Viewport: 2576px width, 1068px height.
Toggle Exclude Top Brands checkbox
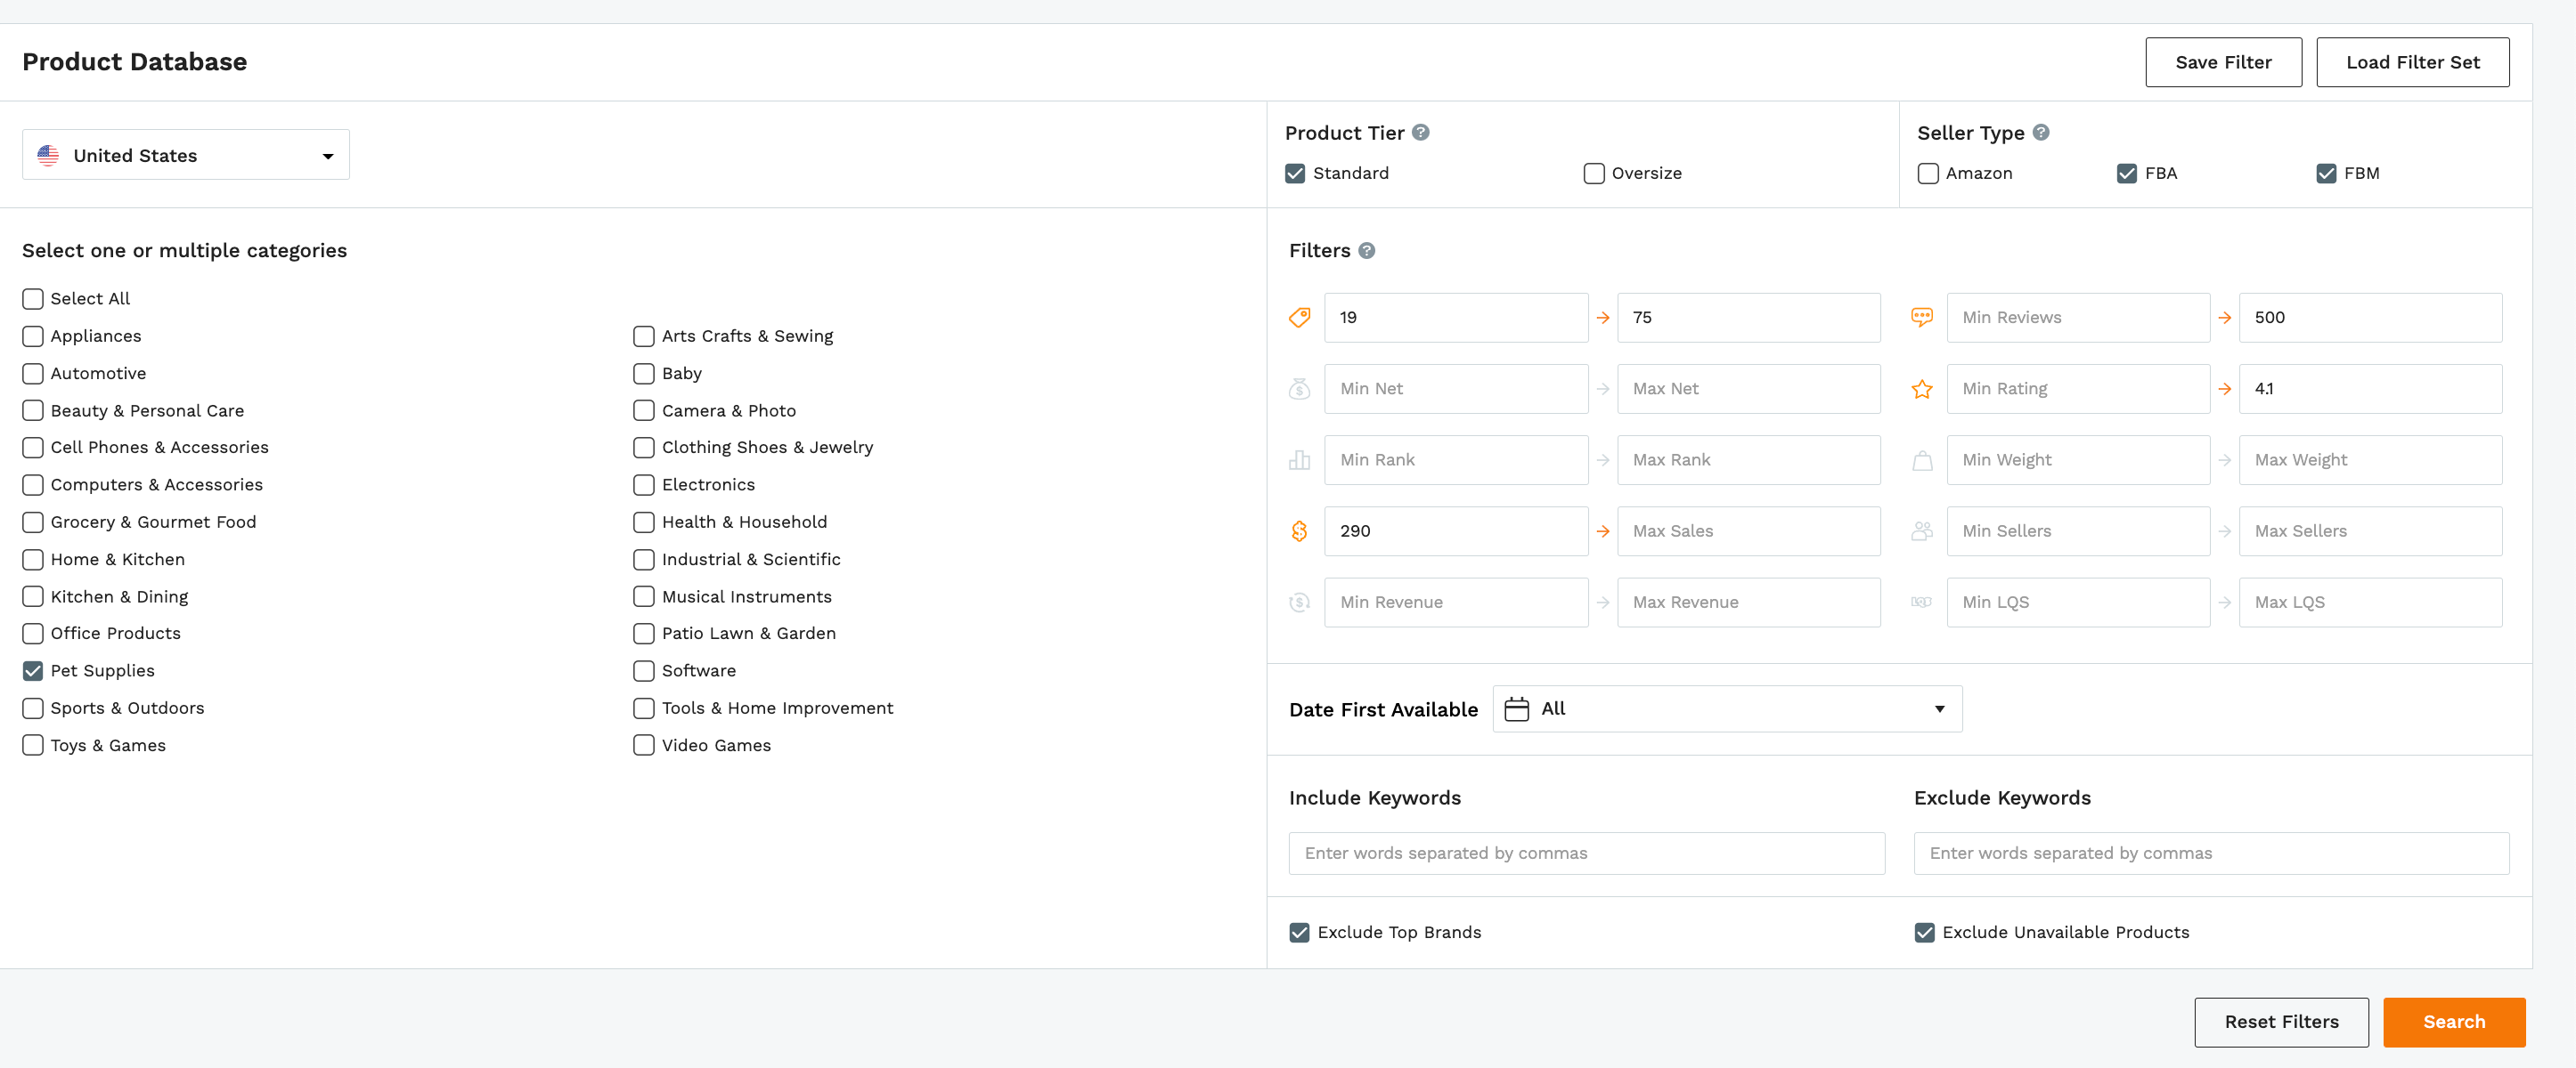click(x=1299, y=932)
